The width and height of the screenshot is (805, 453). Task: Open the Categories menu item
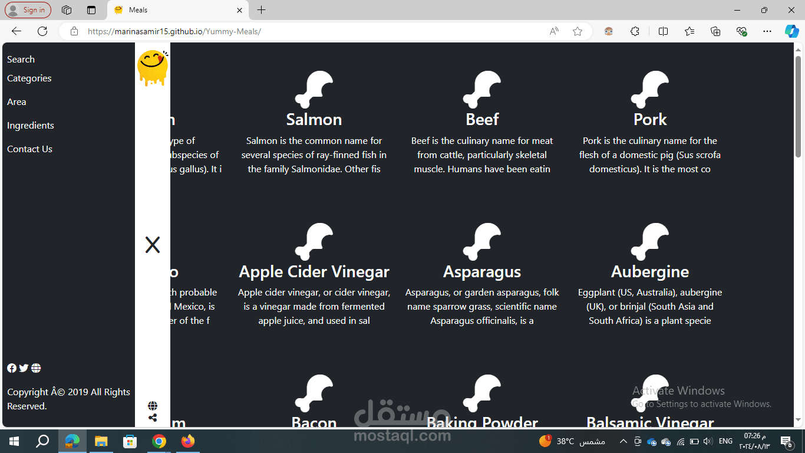[x=29, y=78]
